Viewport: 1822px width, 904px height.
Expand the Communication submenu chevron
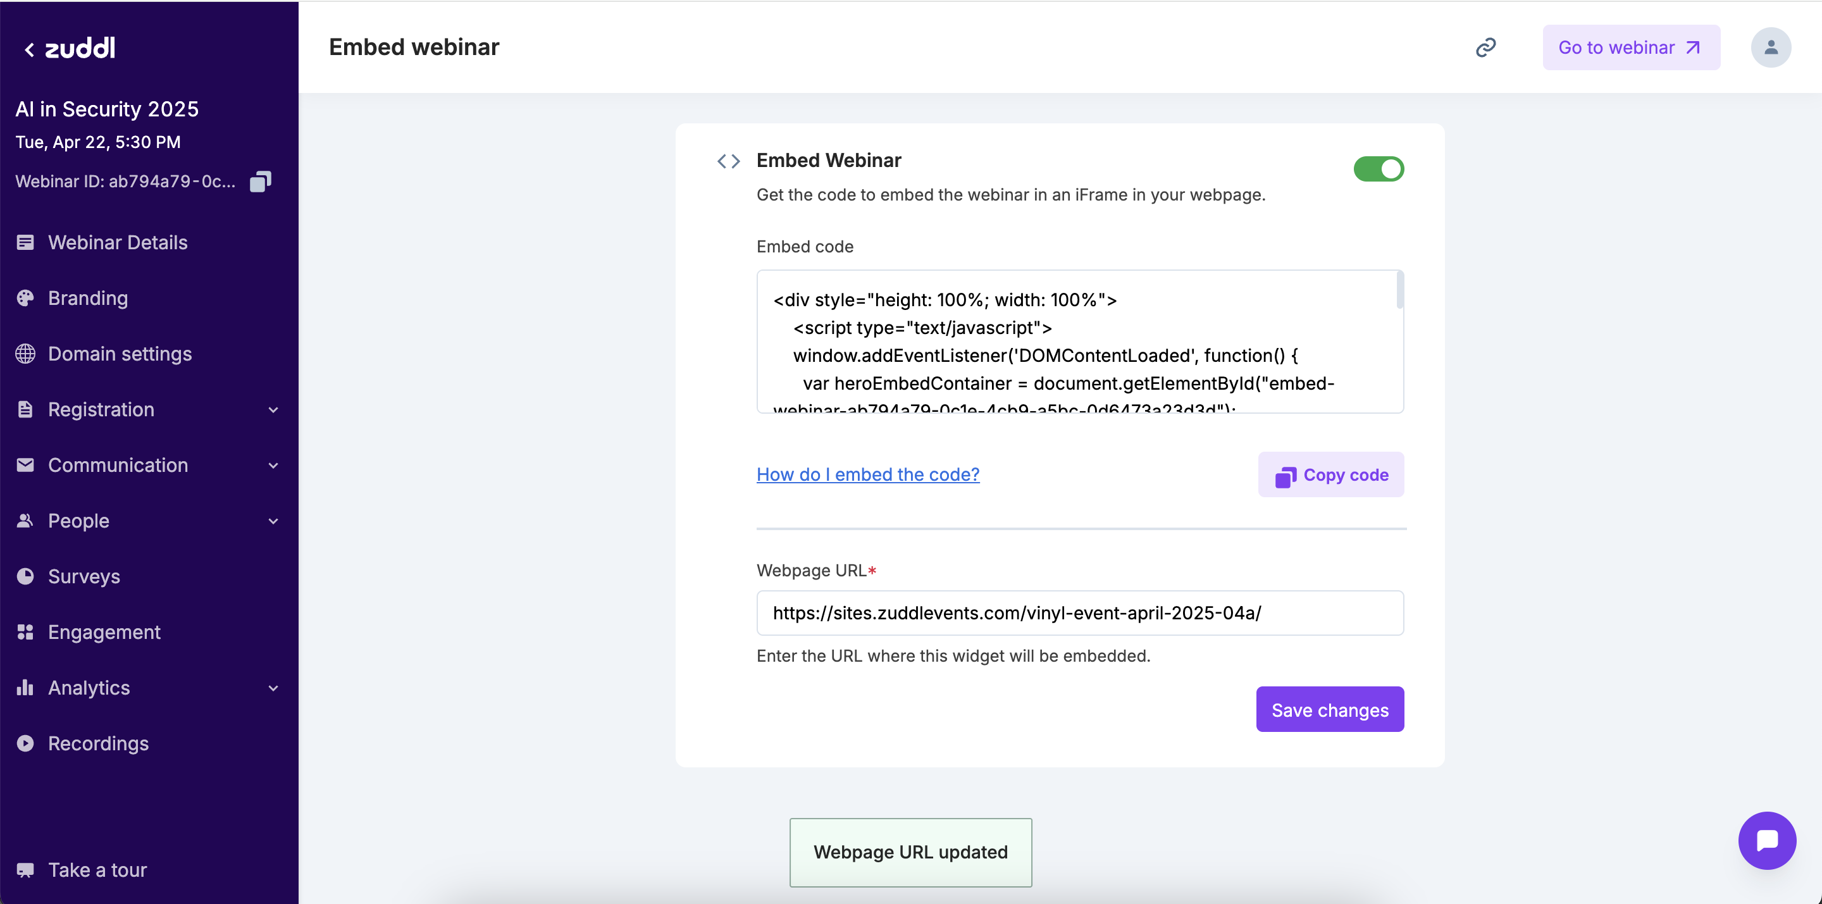click(273, 466)
